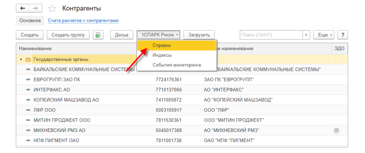Select the МИХНЕВСКИЙ РМЗ АО row name
Image resolution: width=365 pixels, height=153 pixels.
(60, 131)
